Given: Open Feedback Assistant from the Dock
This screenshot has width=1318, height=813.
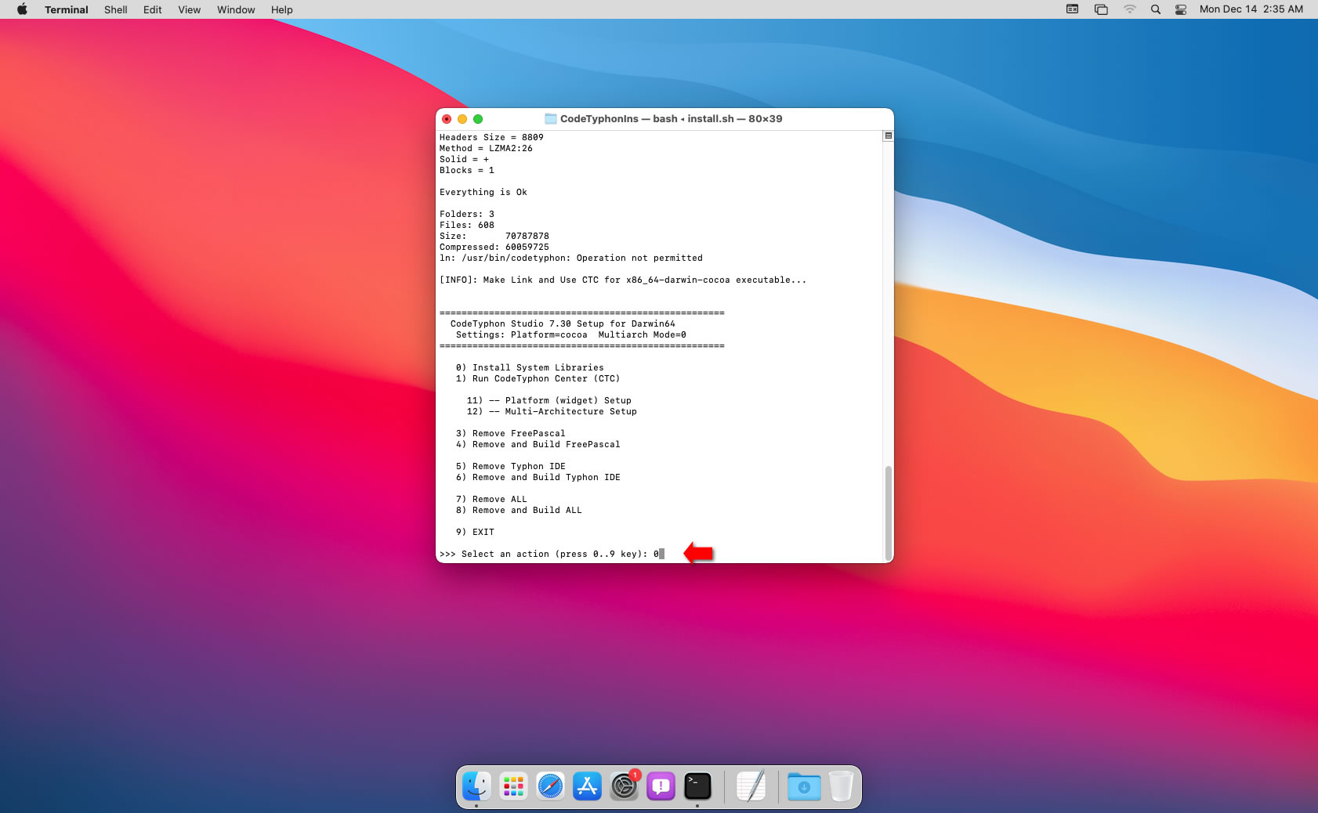Looking at the screenshot, I should pos(661,786).
